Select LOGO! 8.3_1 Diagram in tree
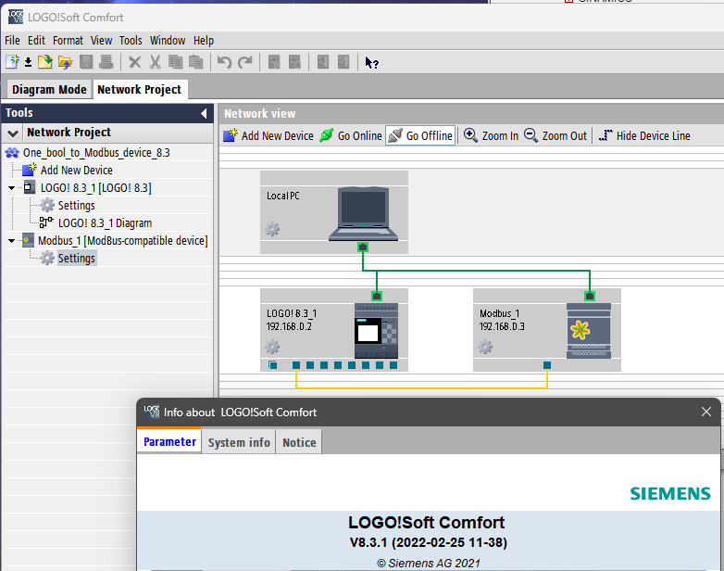The image size is (724, 571). click(x=105, y=223)
